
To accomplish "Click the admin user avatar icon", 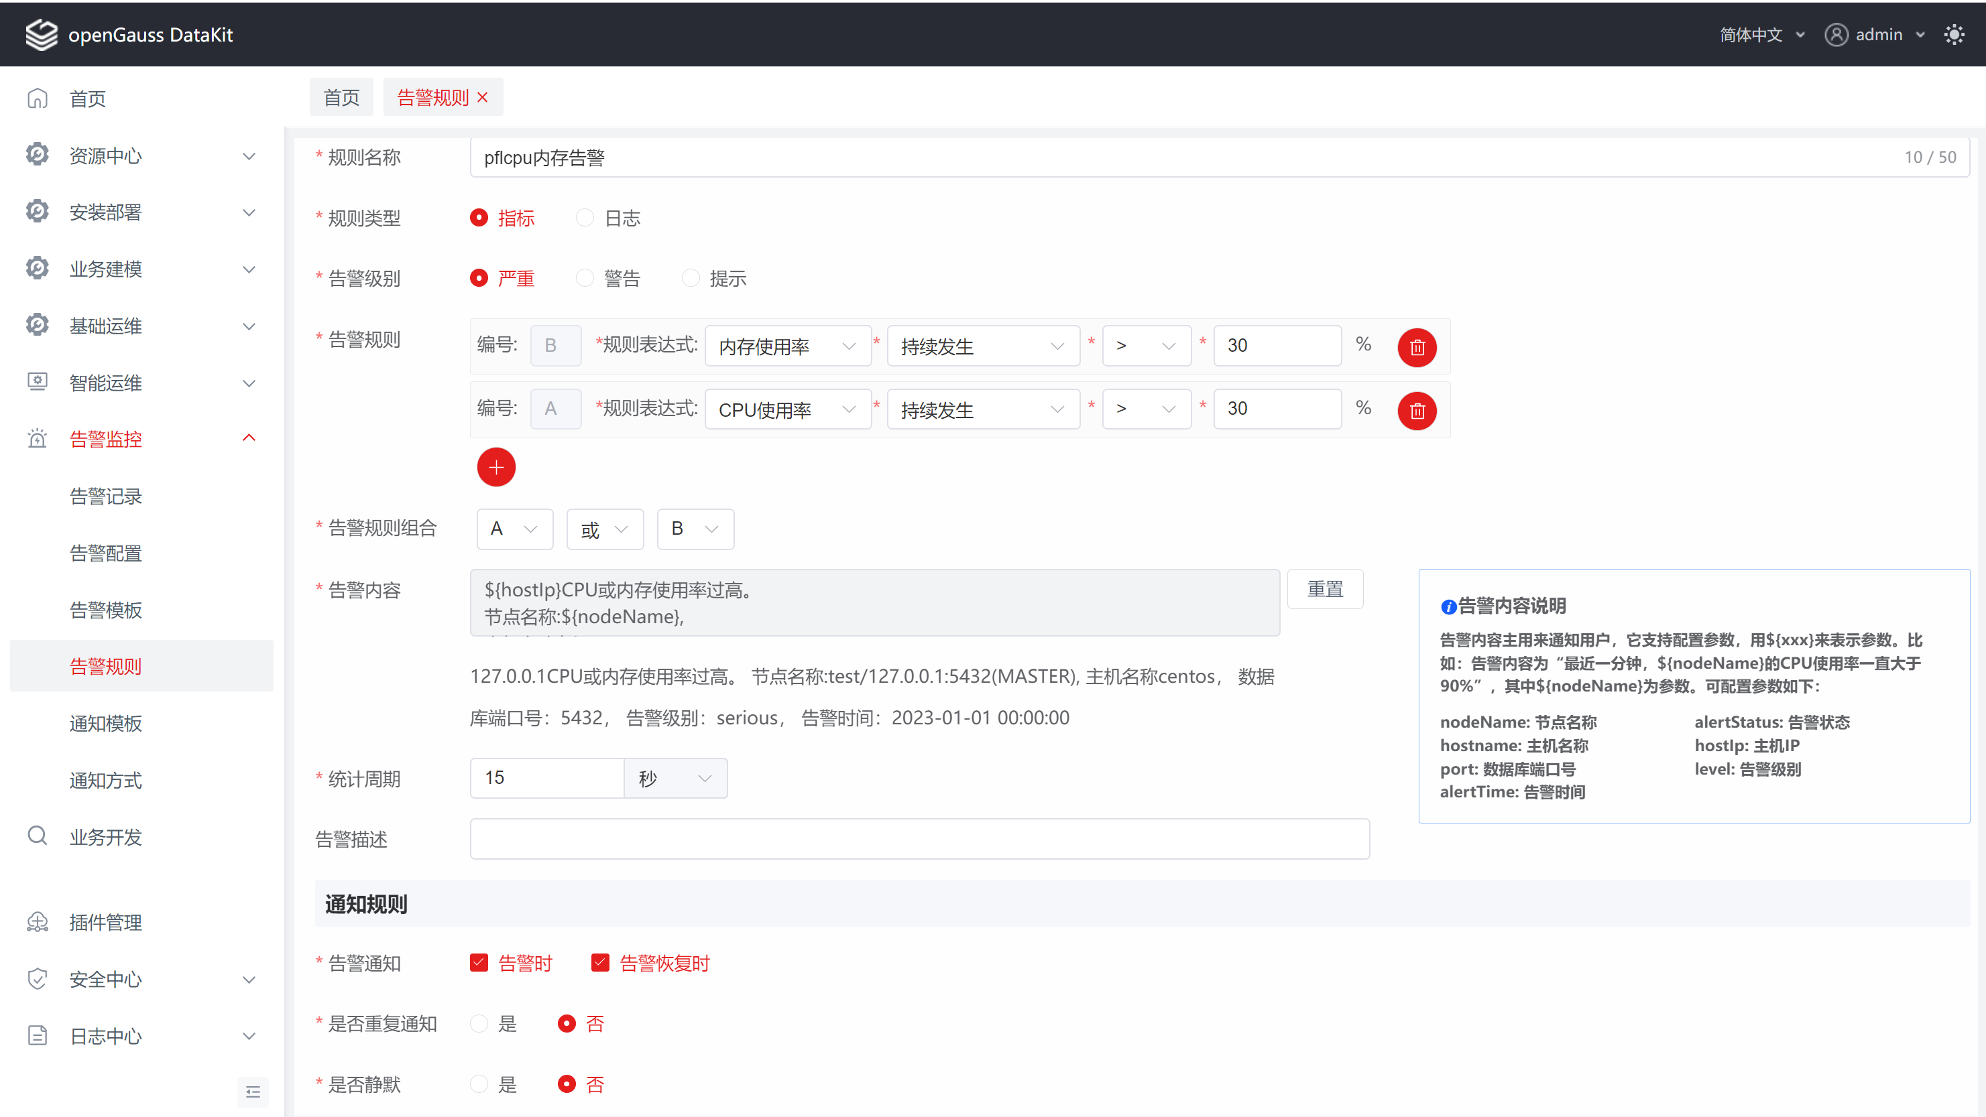I will [1836, 35].
